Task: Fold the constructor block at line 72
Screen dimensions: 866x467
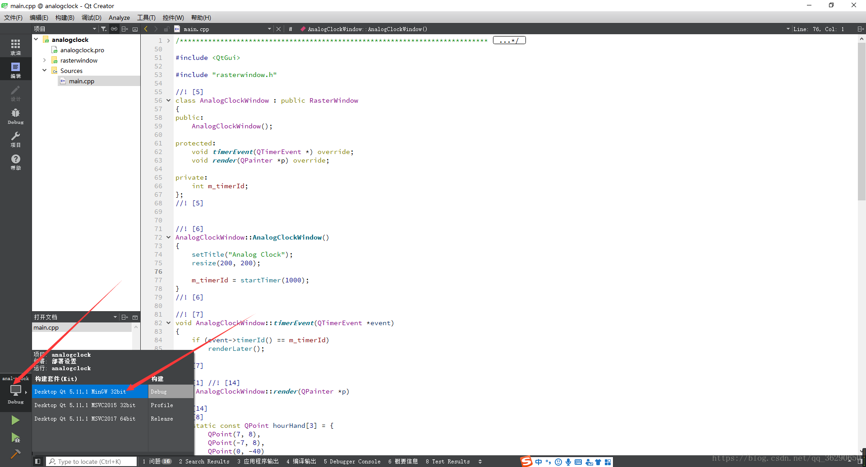Action: 169,237
